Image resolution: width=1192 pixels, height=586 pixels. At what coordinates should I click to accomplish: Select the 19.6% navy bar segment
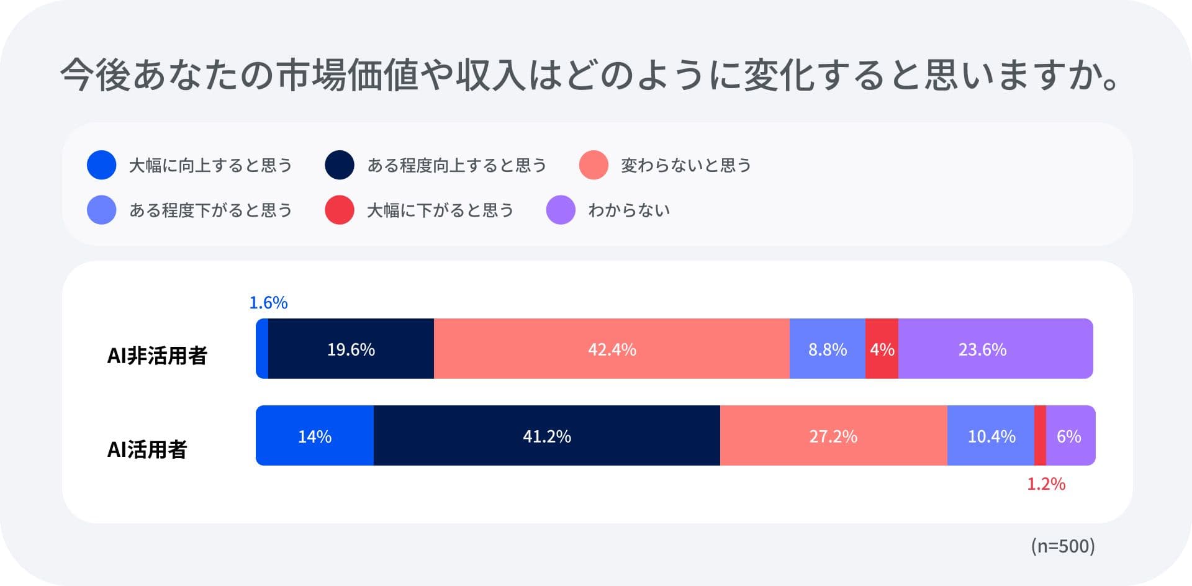351,349
